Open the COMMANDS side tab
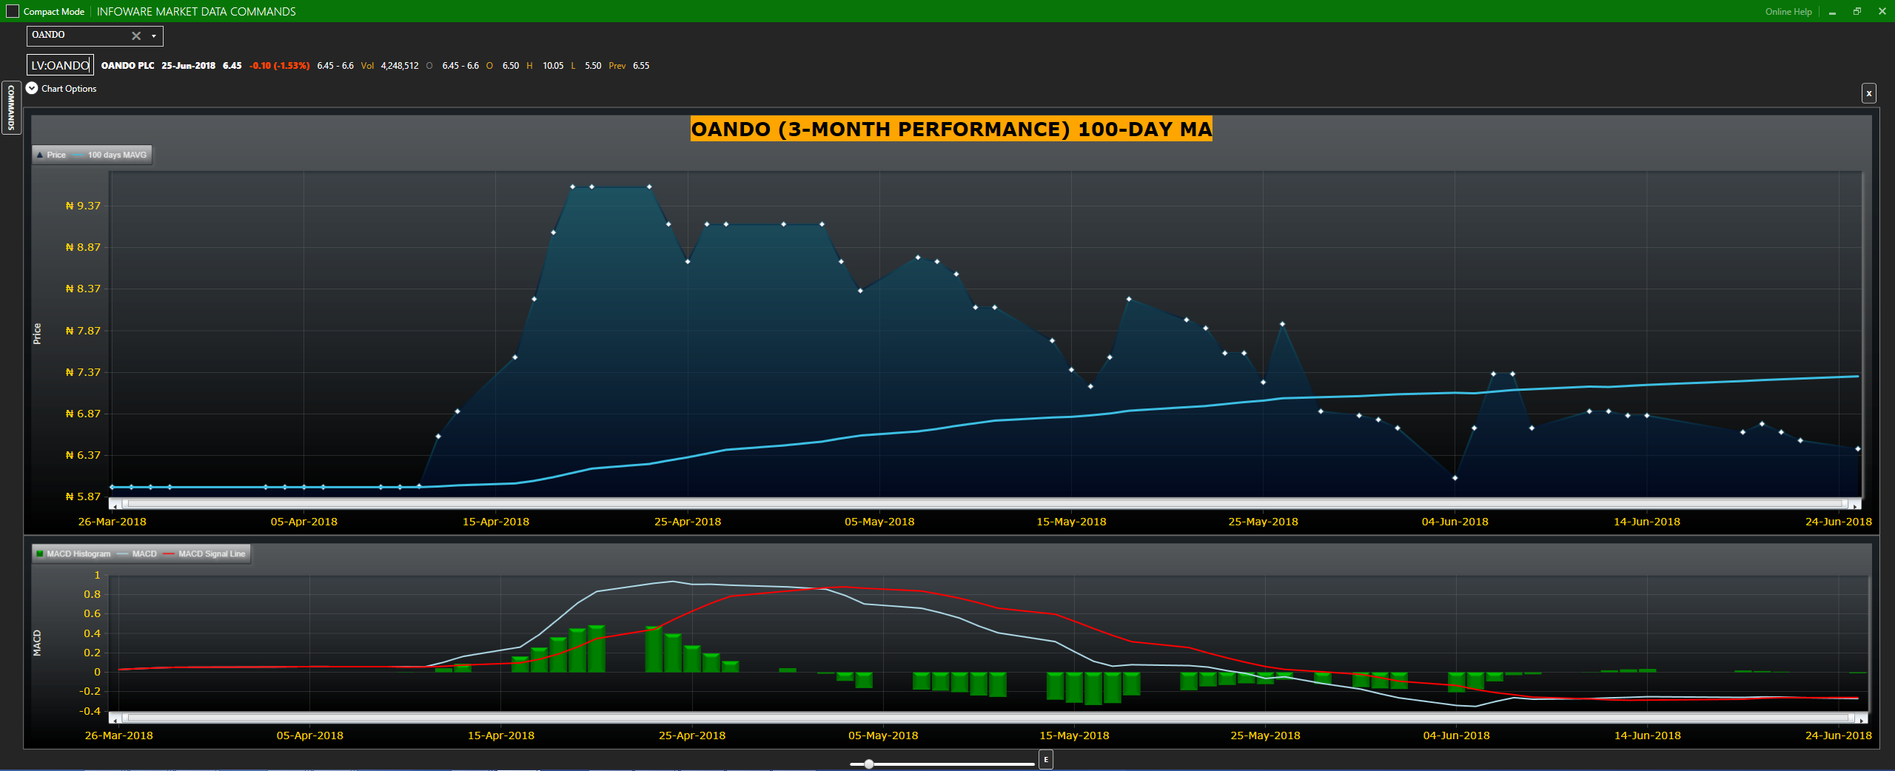The image size is (1895, 771). [11, 107]
